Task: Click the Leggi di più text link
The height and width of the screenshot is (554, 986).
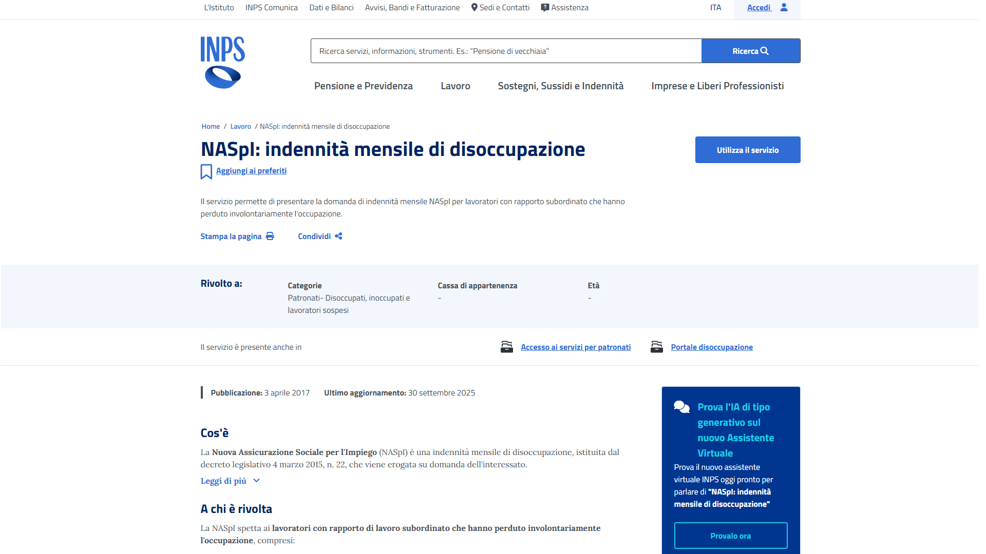Action: 223,481
